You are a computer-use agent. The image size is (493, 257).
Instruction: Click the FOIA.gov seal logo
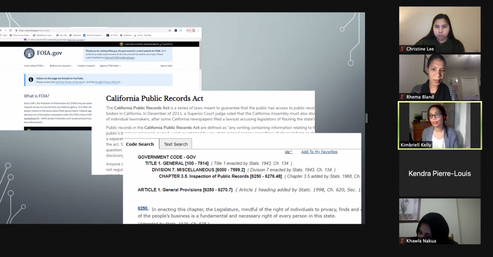click(29, 53)
